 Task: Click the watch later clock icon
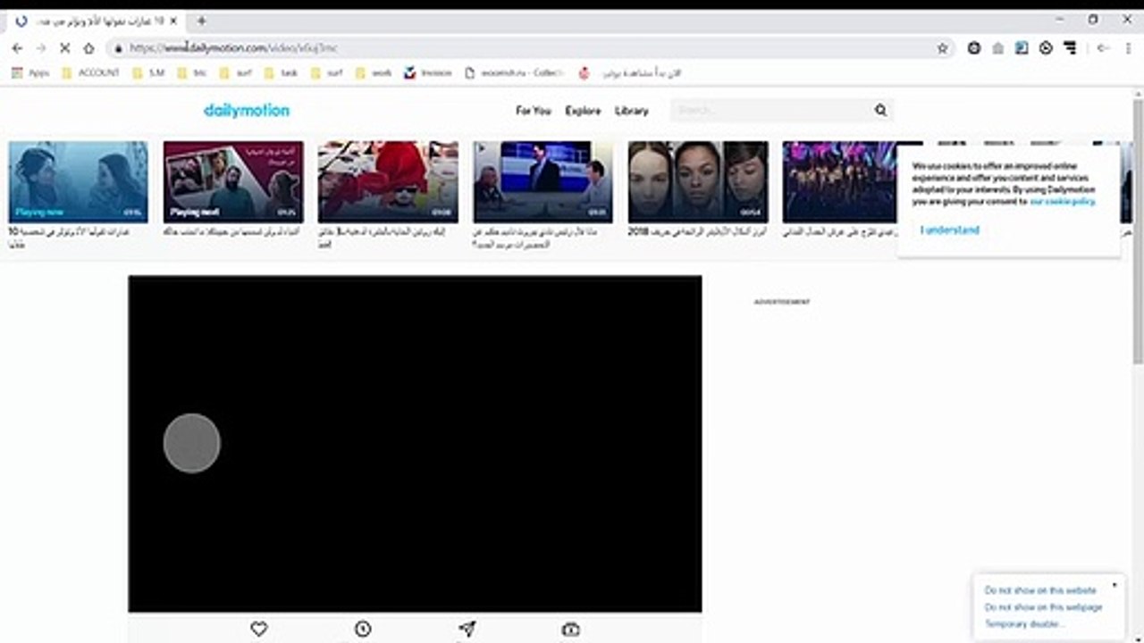click(362, 630)
